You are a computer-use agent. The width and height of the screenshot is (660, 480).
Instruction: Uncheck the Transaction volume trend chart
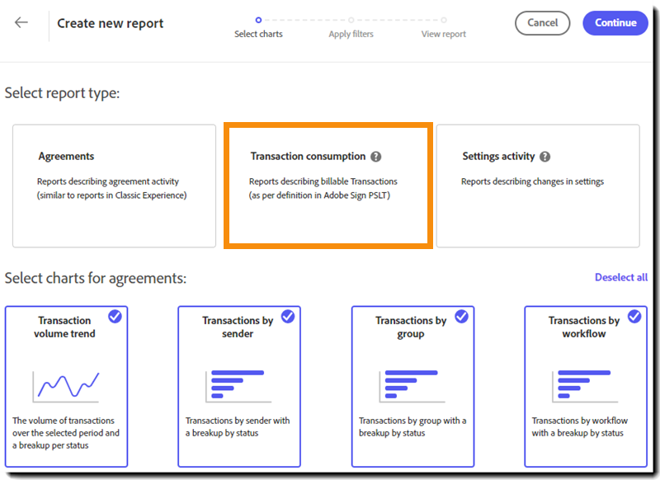(x=115, y=317)
